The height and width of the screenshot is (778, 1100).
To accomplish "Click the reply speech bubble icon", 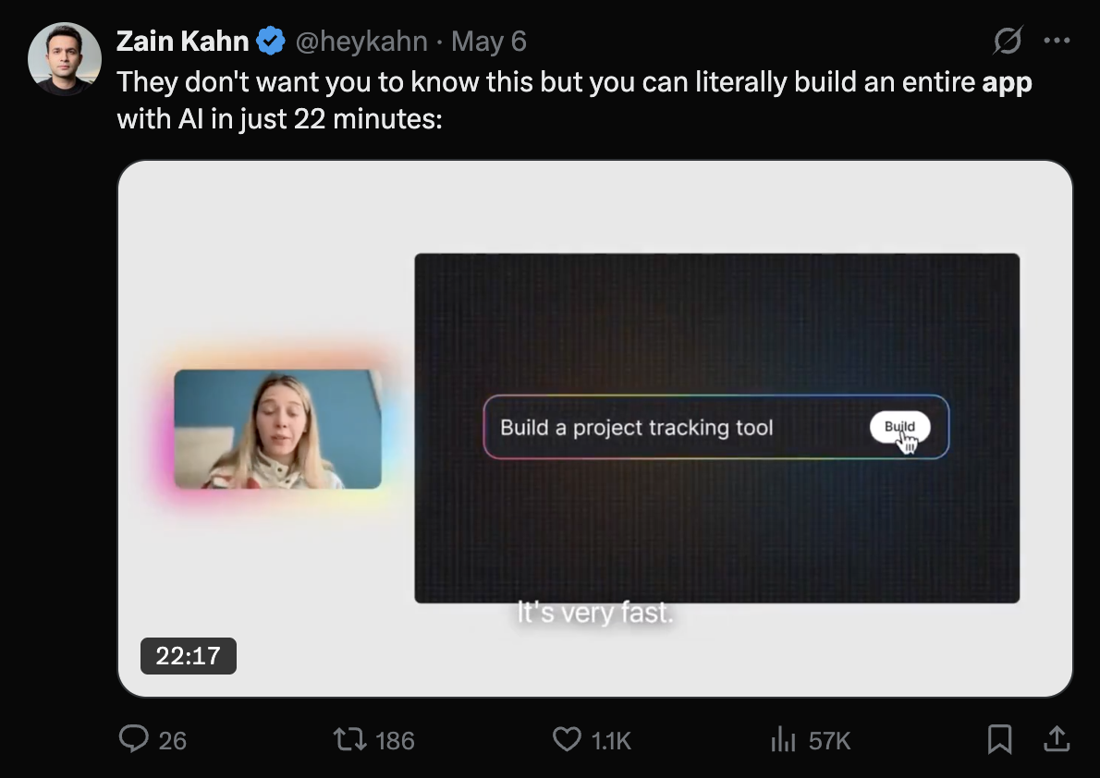I will pos(135,739).
